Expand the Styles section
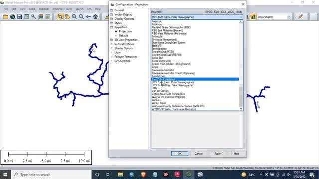This screenshot has width=319, height=179. 112,23
